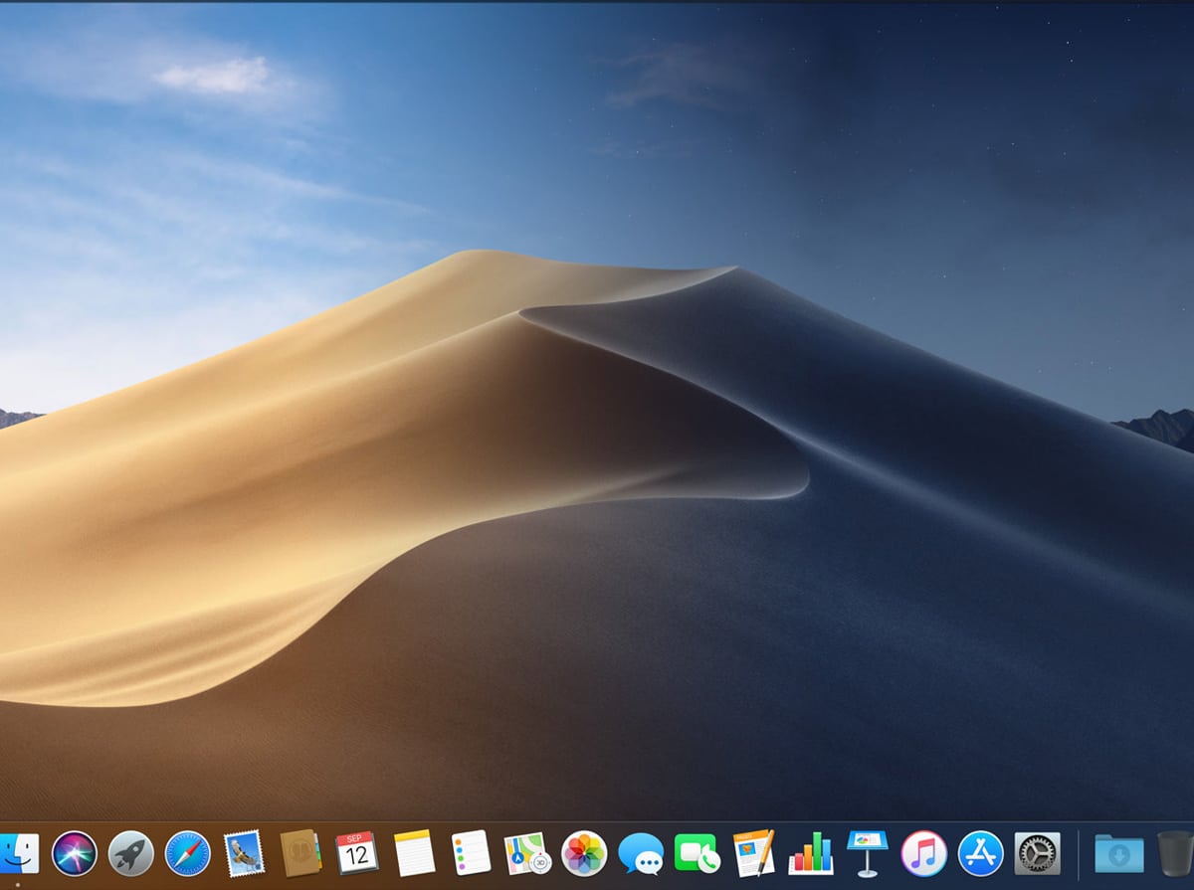Launch Safari browser from the Dock
This screenshot has height=890, width=1194.
(x=187, y=853)
